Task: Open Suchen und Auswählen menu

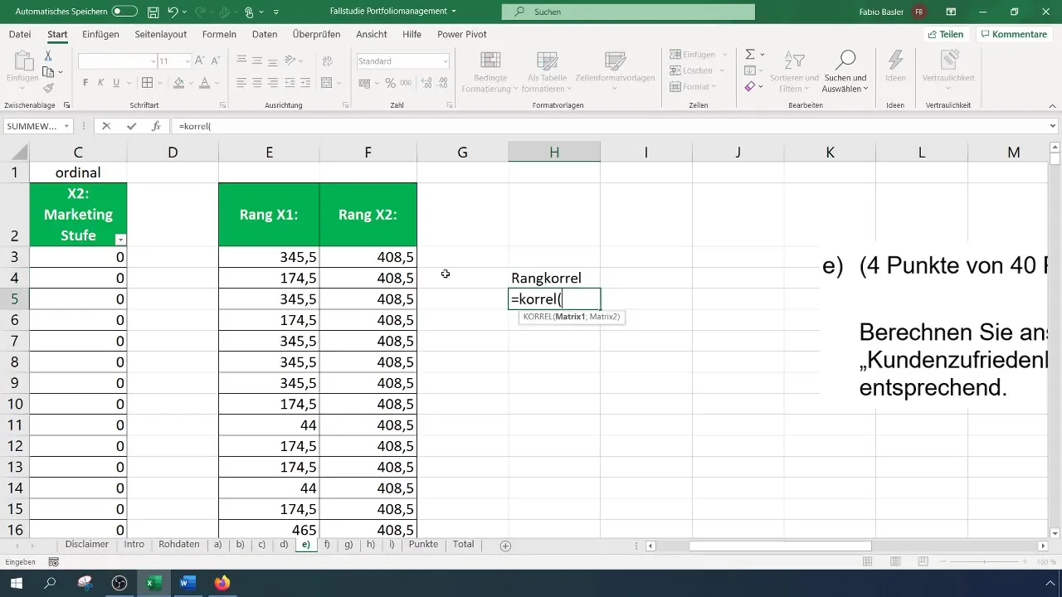Action: [845, 71]
